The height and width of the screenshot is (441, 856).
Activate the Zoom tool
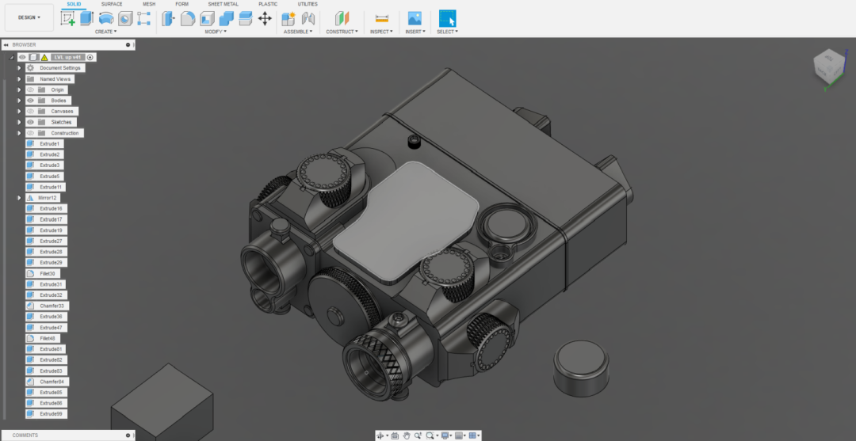click(x=418, y=435)
